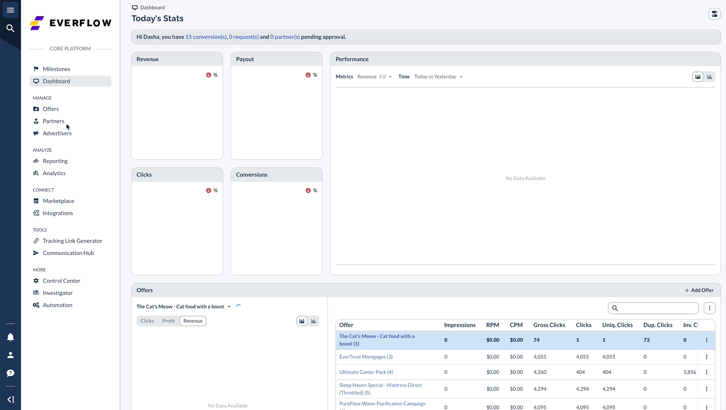Switch Offers panel to bar chart view

[313, 321]
